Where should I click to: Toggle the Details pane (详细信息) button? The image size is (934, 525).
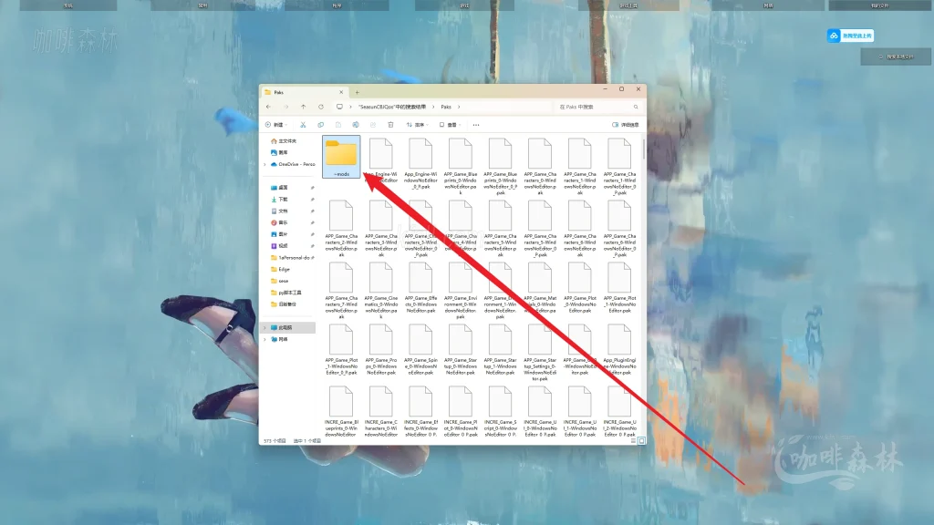(626, 125)
